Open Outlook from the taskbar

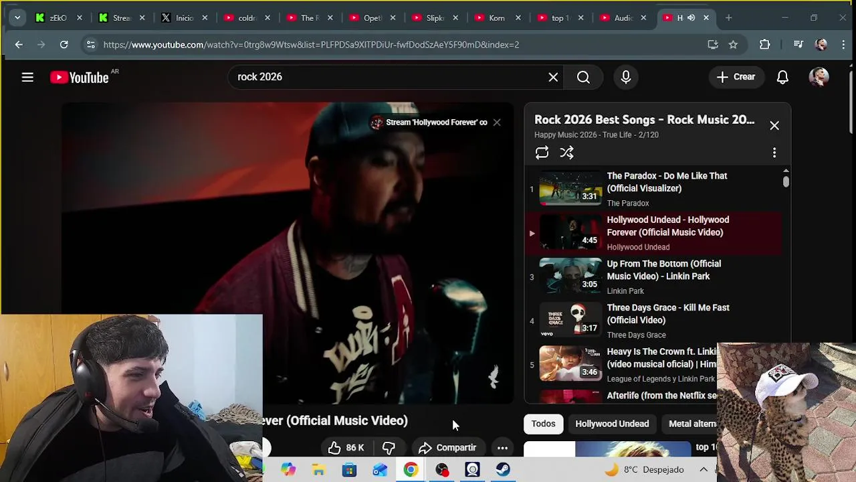381,470
